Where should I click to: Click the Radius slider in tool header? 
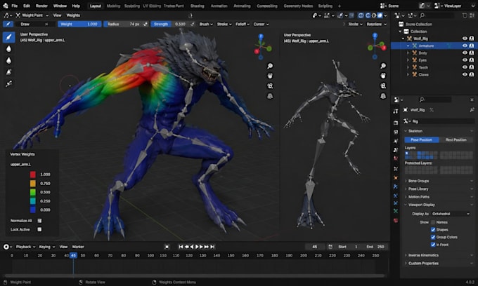[123, 24]
